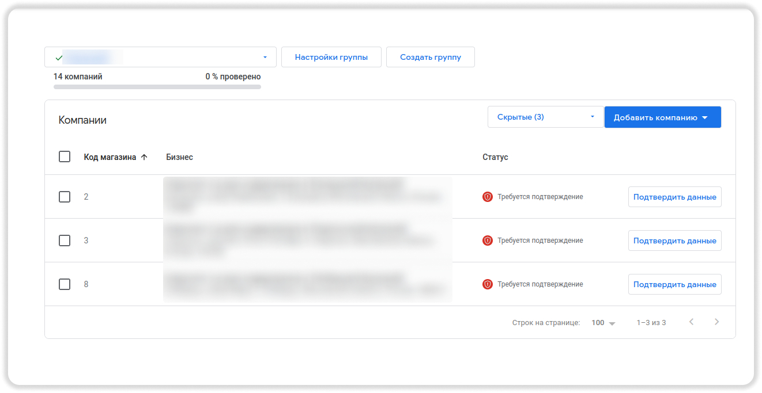Click sort arrow next to Код магазина
Image resolution: width=762 pixels, height=393 pixels.
[x=144, y=157]
